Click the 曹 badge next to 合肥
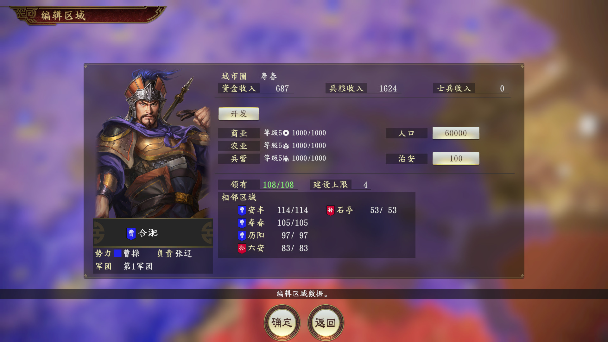Screen dimensions: 608x342 [131, 234]
